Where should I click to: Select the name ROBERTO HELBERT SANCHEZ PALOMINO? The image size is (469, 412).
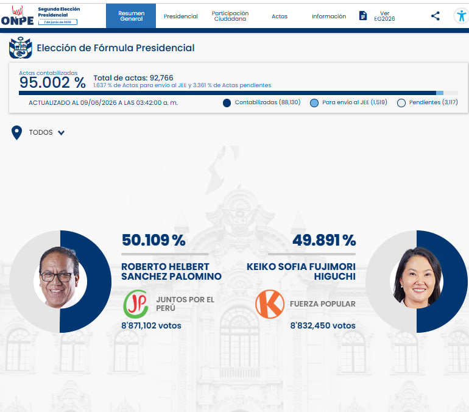coord(171,271)
